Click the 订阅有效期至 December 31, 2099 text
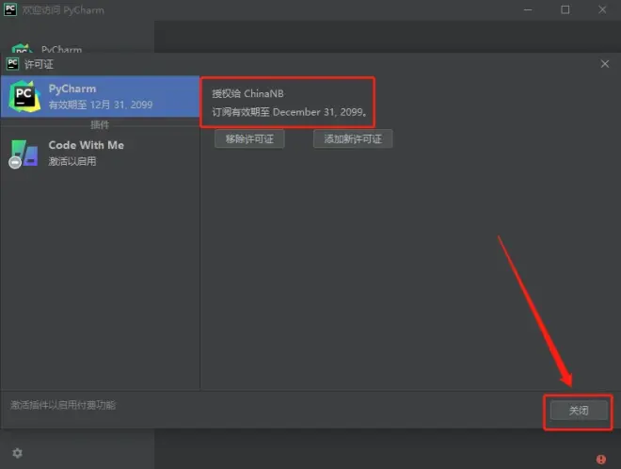 289,112
